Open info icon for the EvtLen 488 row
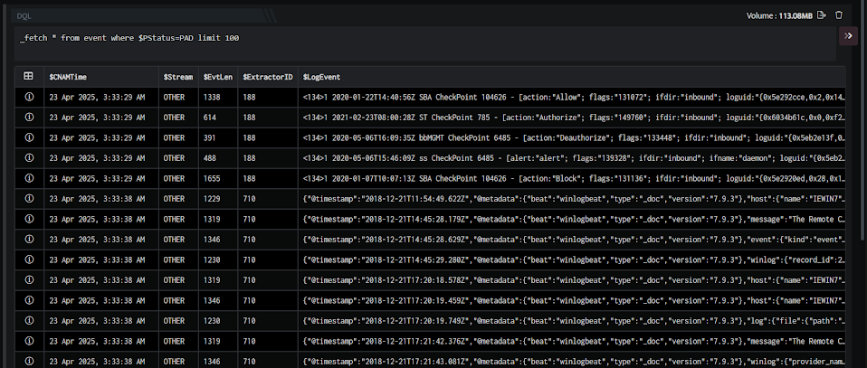The image size is (867, 368). [x=29, y=158]
